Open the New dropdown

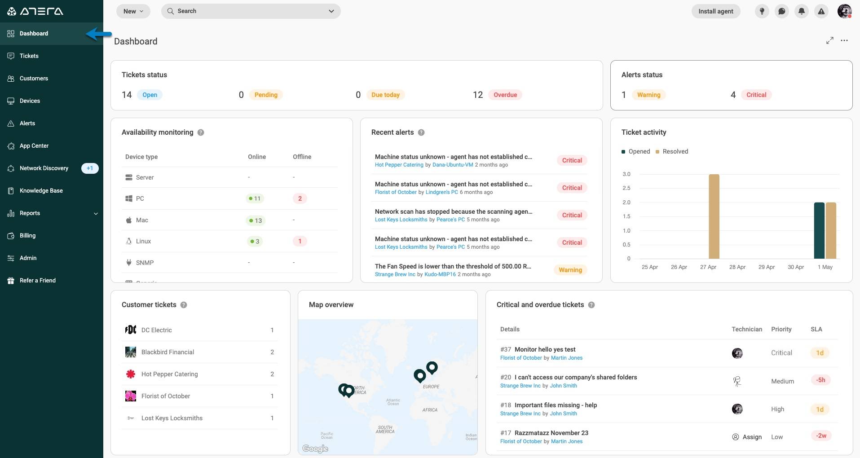click(133, 11)
